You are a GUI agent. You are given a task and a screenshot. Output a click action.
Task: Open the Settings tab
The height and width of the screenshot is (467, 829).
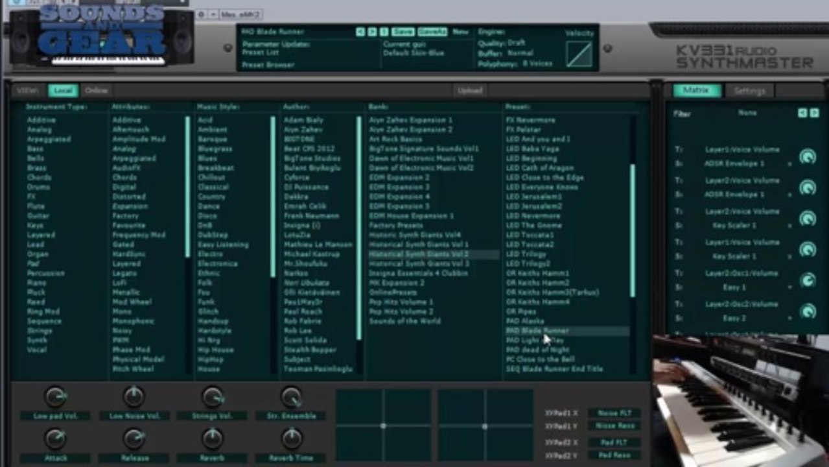749,91
